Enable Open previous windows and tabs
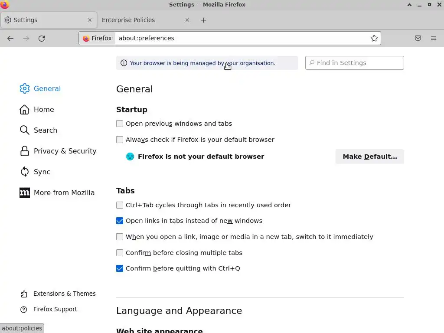Viewport: 444px width, 333px height. point(120,124)
